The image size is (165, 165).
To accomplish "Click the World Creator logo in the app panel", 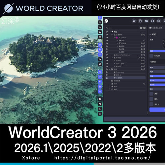I will coord(107,21).
